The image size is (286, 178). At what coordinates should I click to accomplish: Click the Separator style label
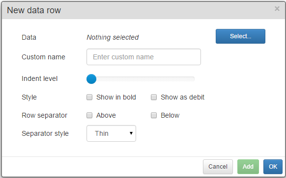coord(45,133)
